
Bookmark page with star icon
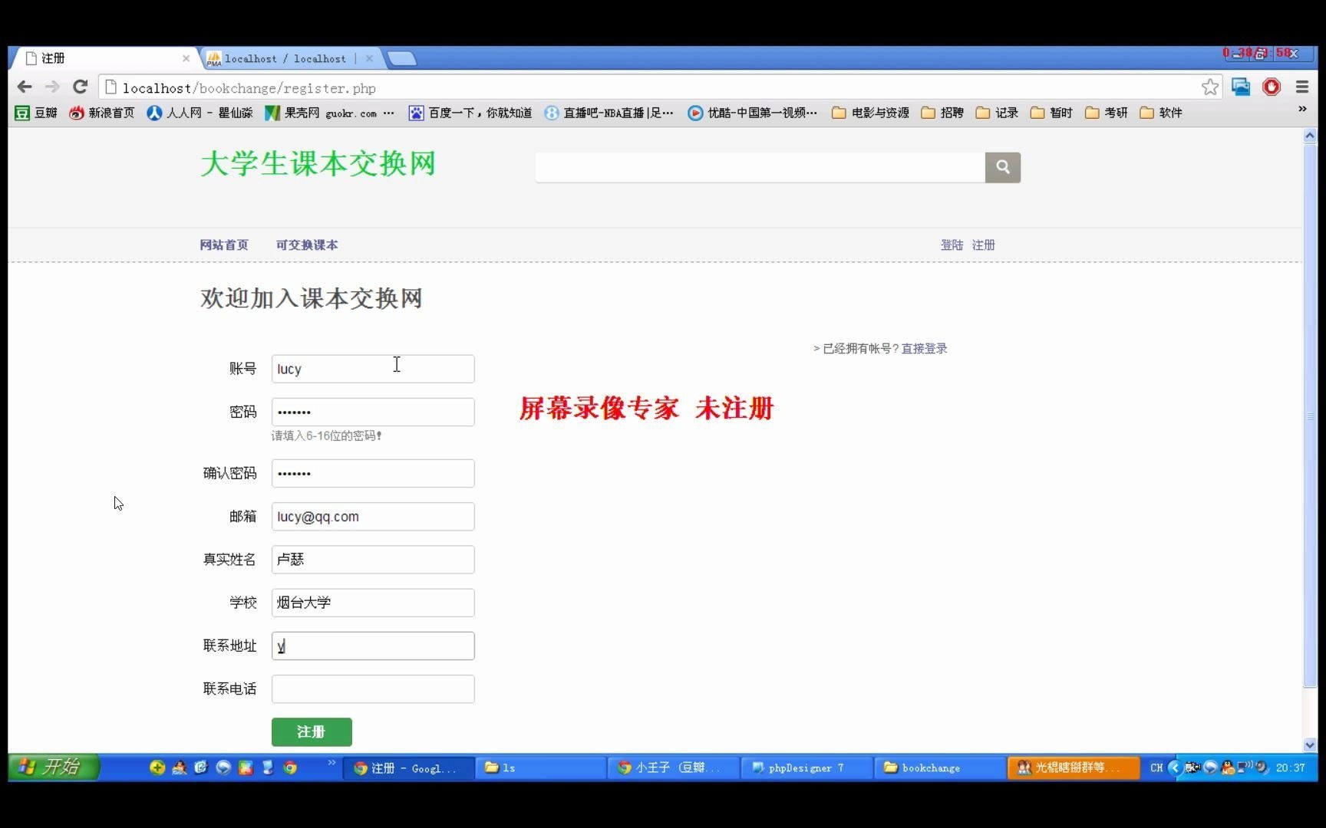click(x=1210, y=87)
